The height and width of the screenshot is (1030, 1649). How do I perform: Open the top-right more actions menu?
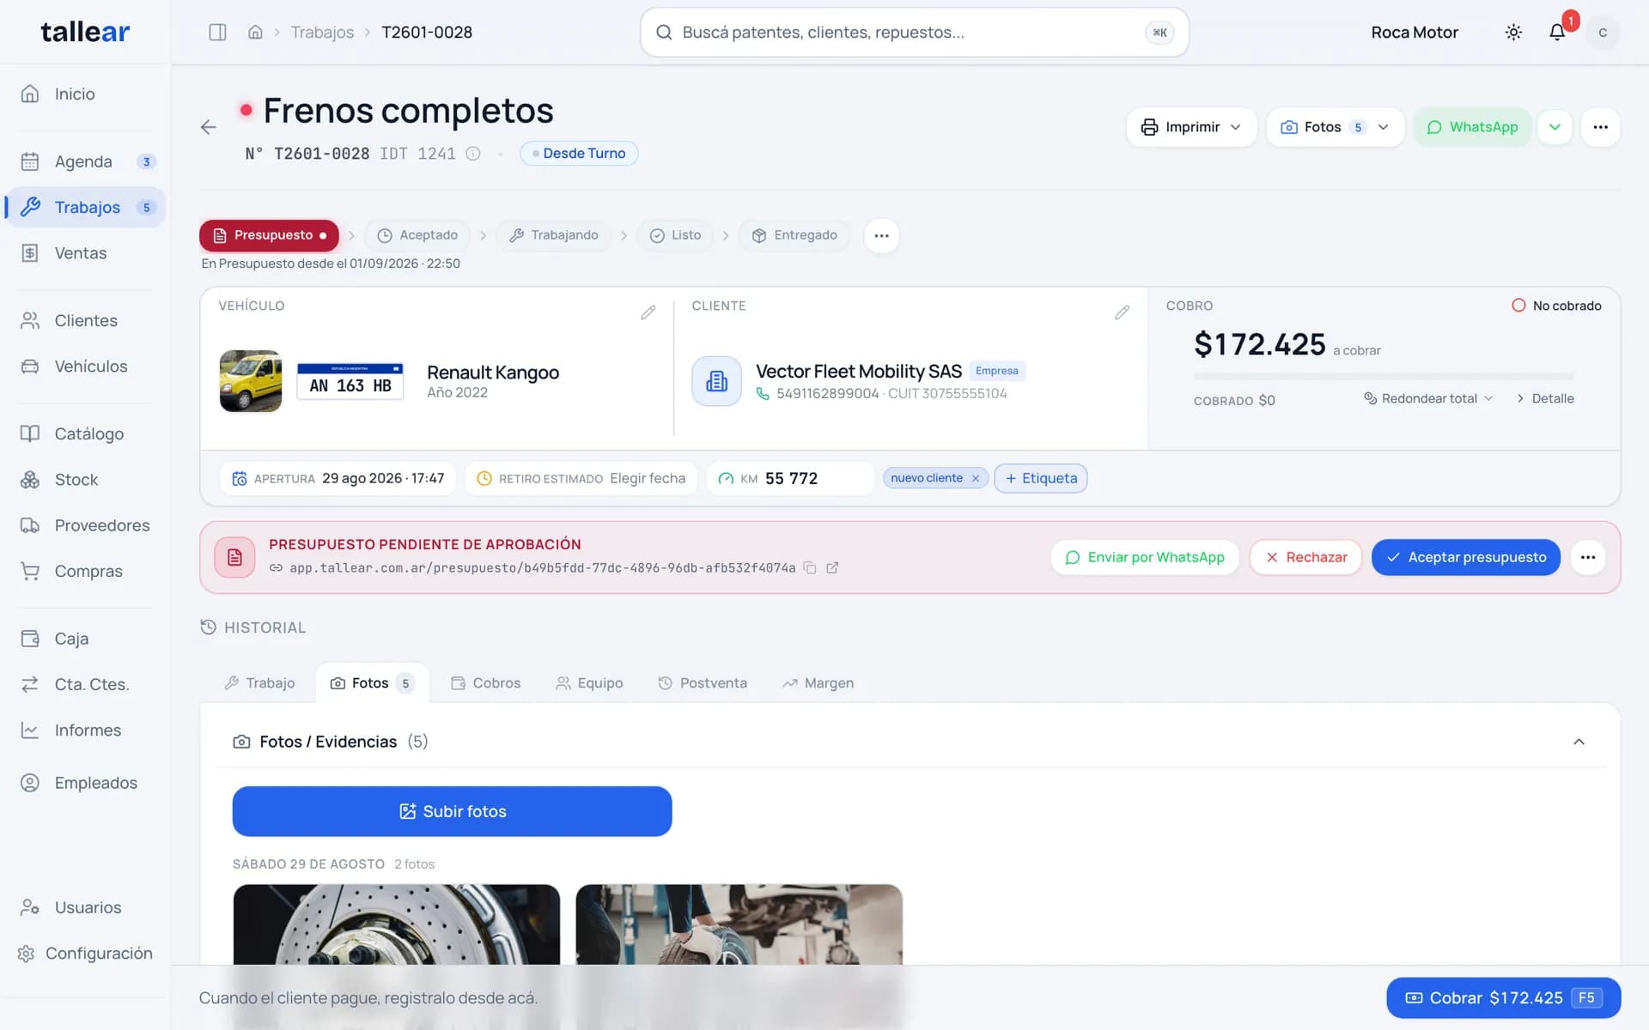pyautogui.click(x=1600, y=127)
